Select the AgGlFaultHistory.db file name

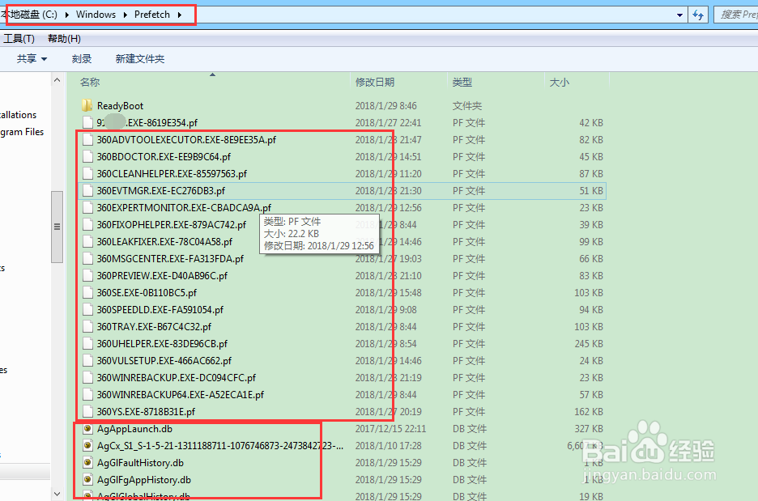[x=140, y=463]
